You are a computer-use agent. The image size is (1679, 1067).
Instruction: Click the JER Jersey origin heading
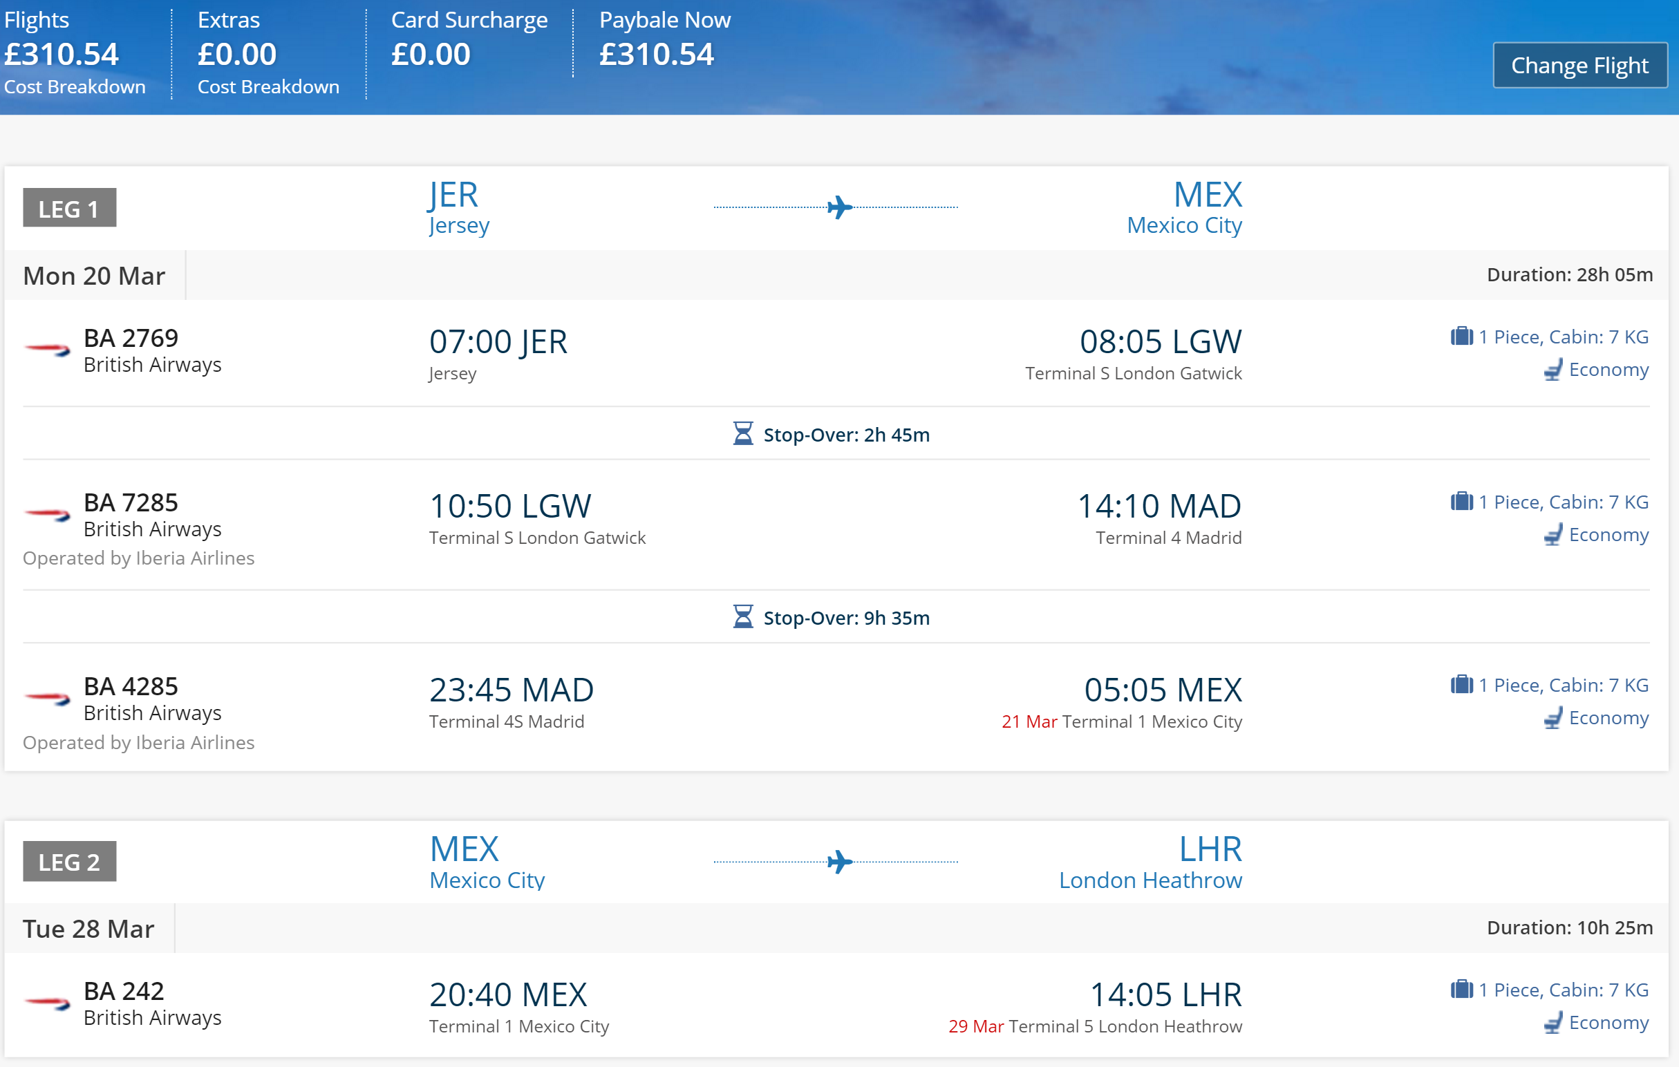click(x=459, y=207)
